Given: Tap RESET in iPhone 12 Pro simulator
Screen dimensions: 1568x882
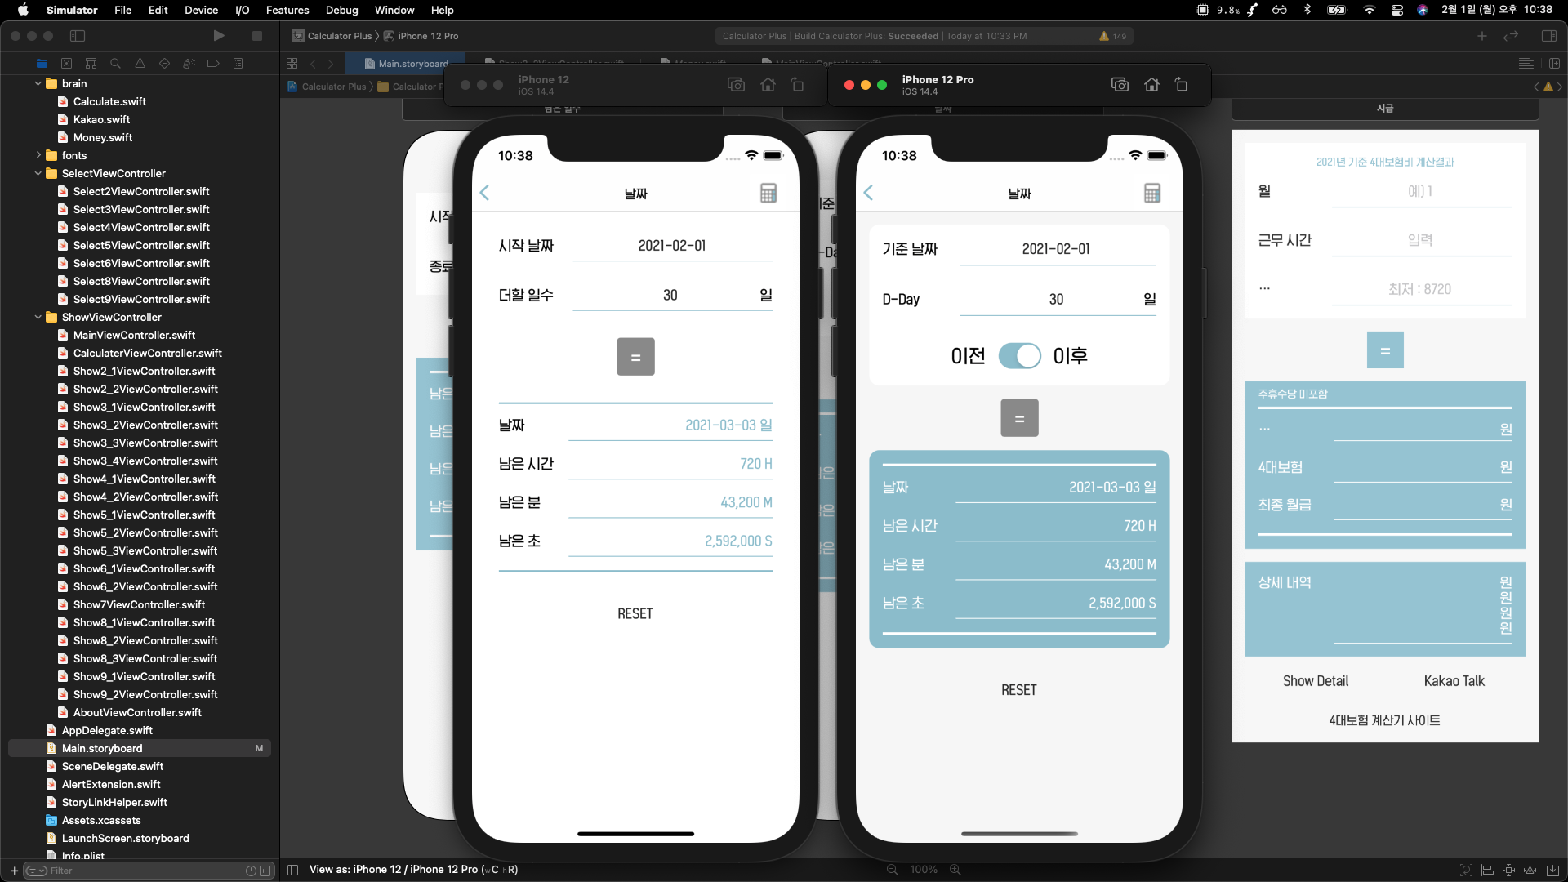Looking at the screenshot, I should 1019,690.
